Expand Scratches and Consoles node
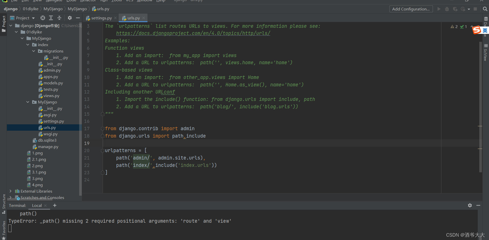489x240 pixels. 10,197
